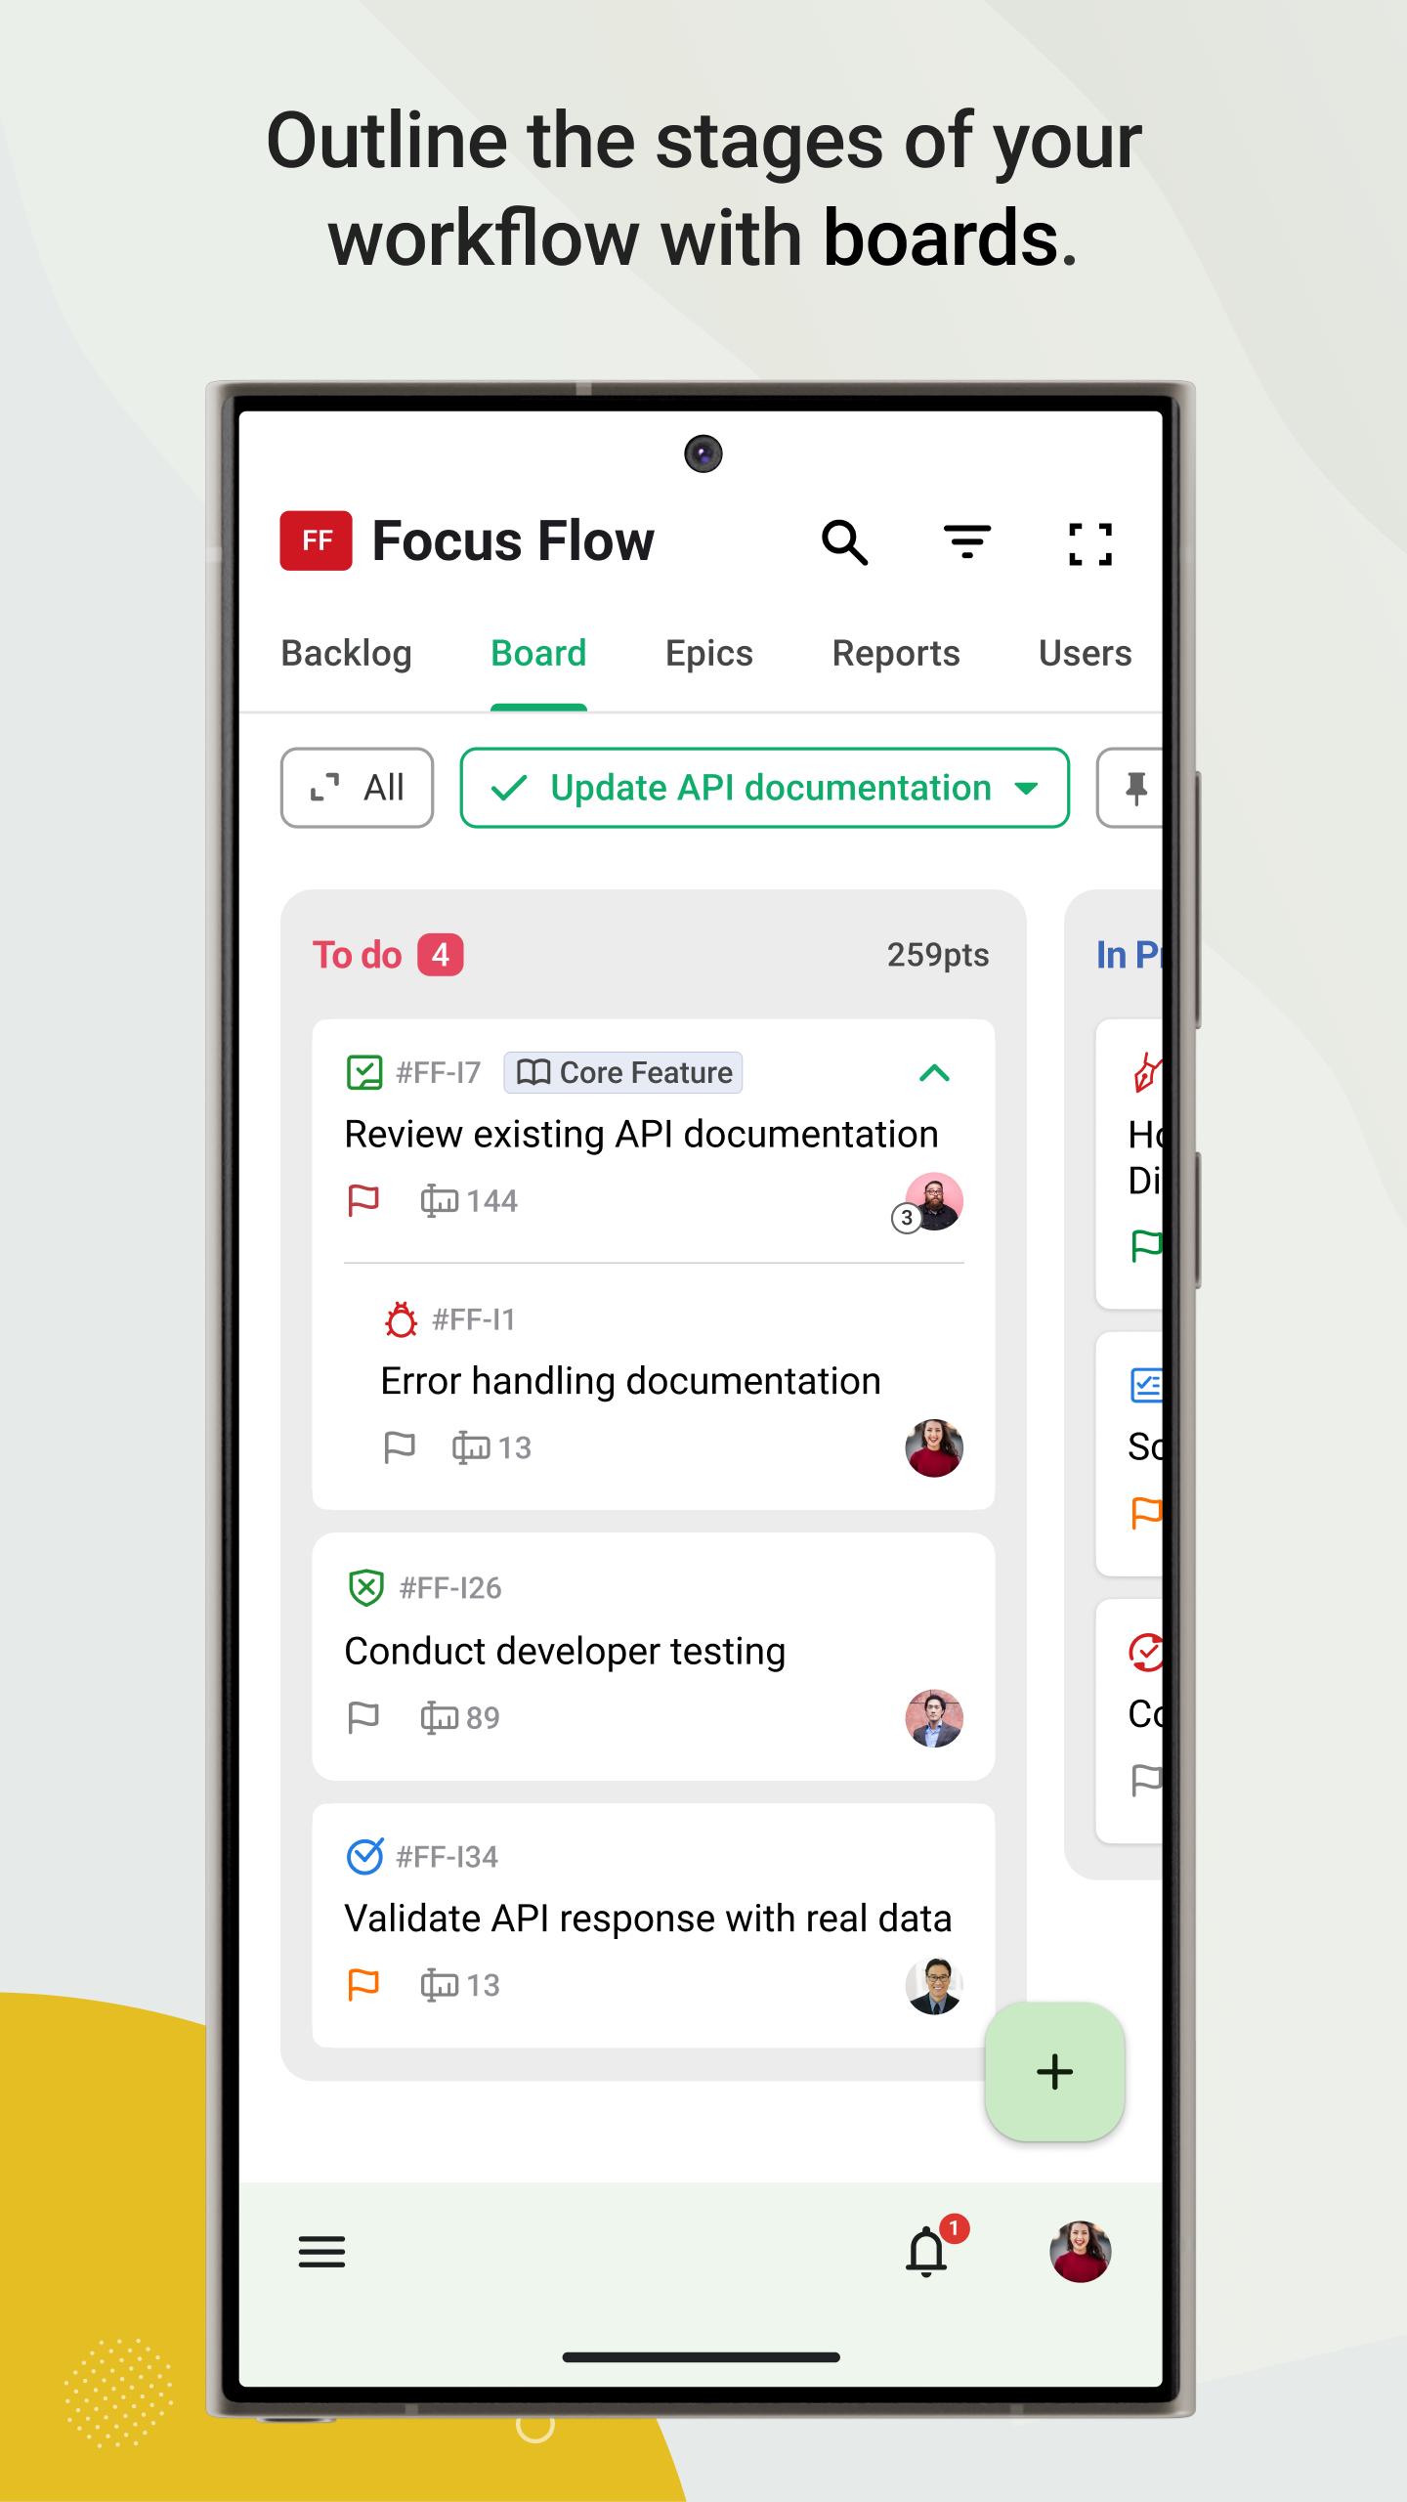This screenshot has height=2502, width=1407.
Task: Open the hamburger menu icon
Action: 321,2252
